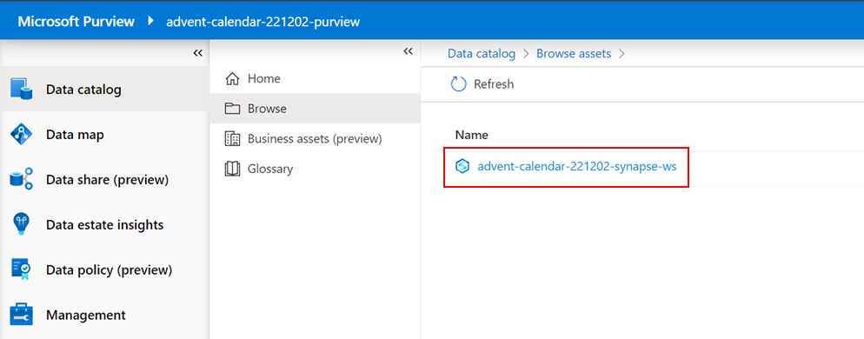
Task: Click the Data catalog breadcrumb link
Action: click(x=482, y=54)
